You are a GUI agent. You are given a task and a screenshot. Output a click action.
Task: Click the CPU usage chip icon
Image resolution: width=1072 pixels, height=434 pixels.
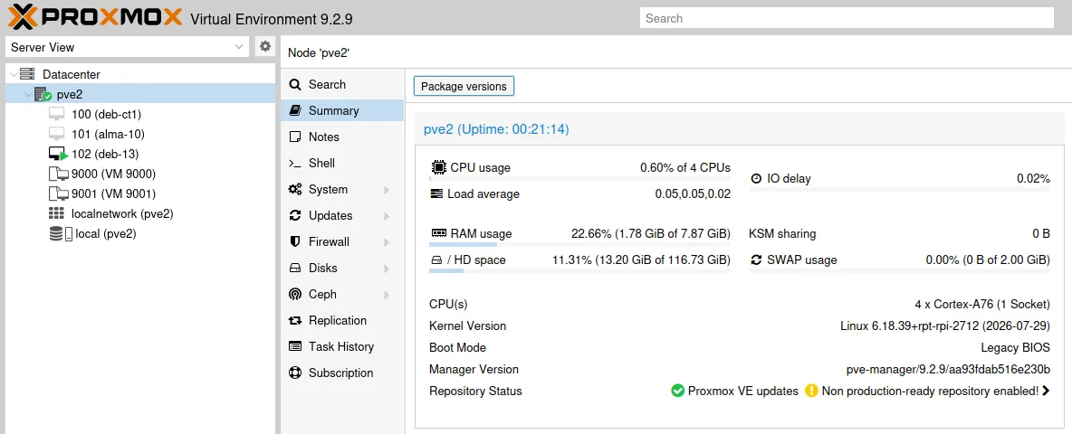(439, 167)
